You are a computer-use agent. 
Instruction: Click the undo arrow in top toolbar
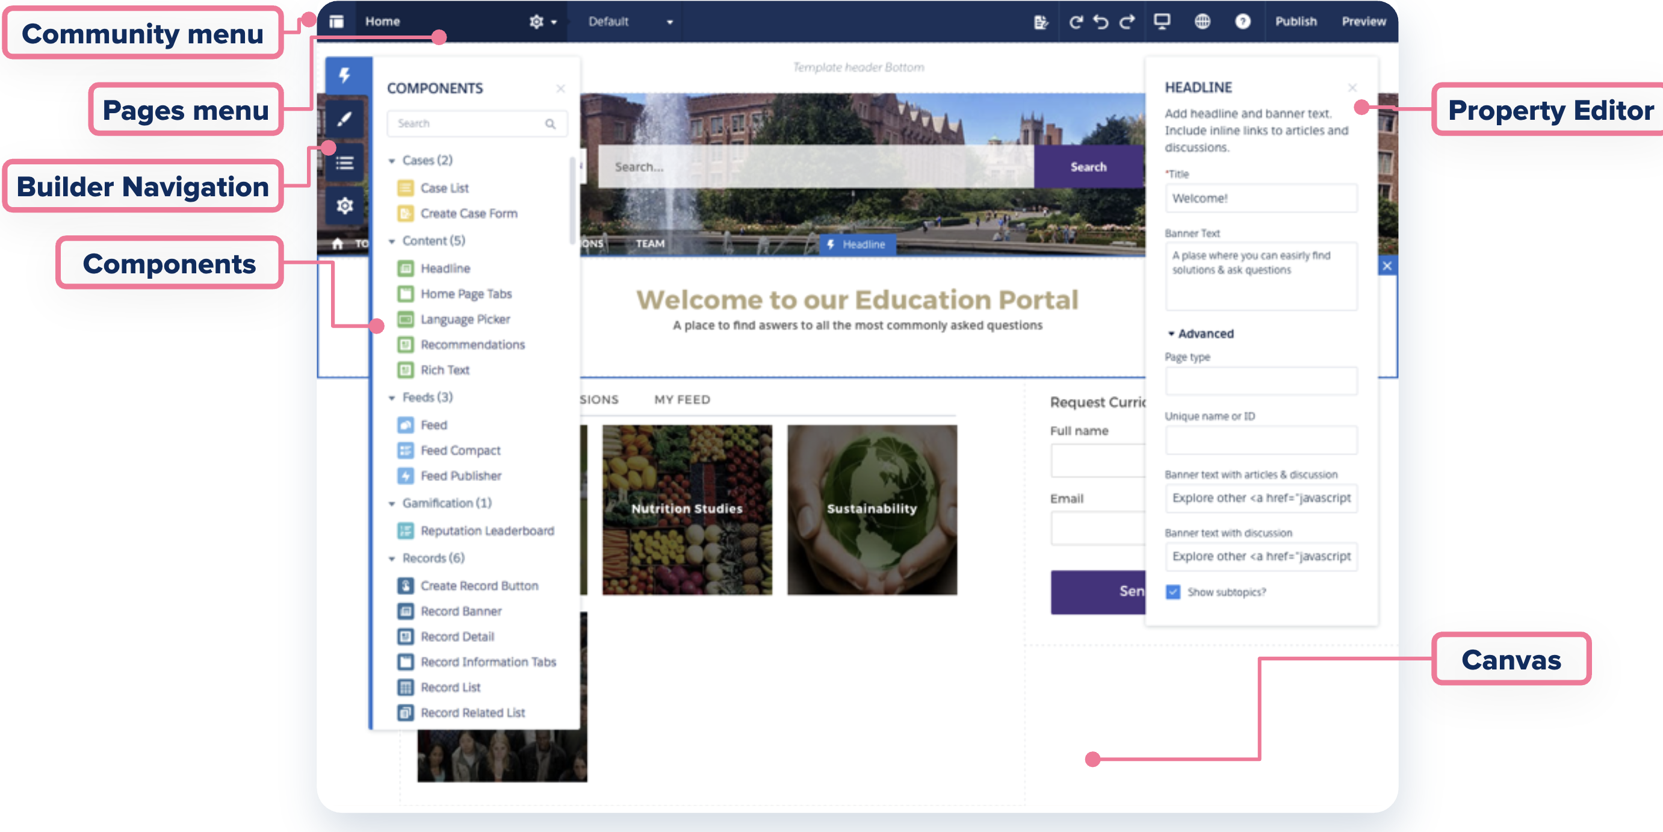tap(1101, 22)
